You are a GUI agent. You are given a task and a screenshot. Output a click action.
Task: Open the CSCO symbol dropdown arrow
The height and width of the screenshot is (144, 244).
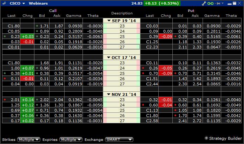coord(24,4)
